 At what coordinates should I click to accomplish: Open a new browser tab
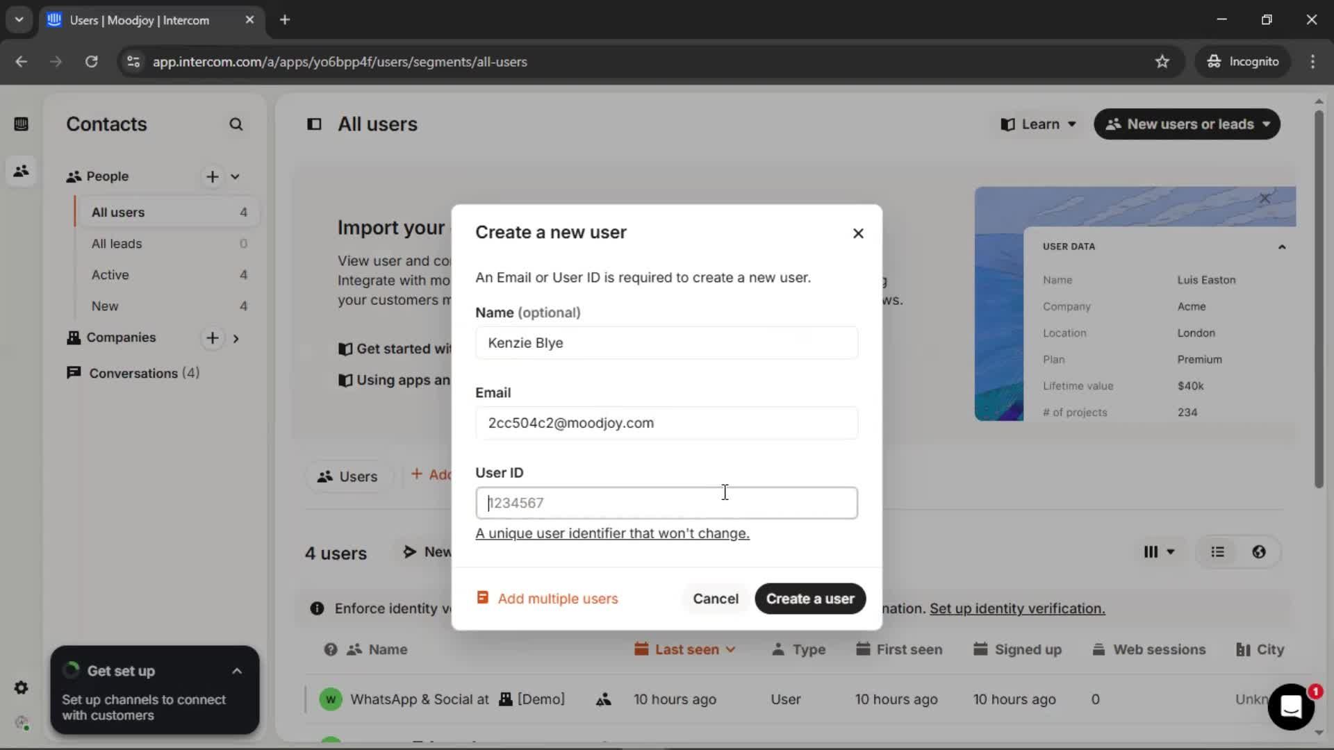coord(285,20)
